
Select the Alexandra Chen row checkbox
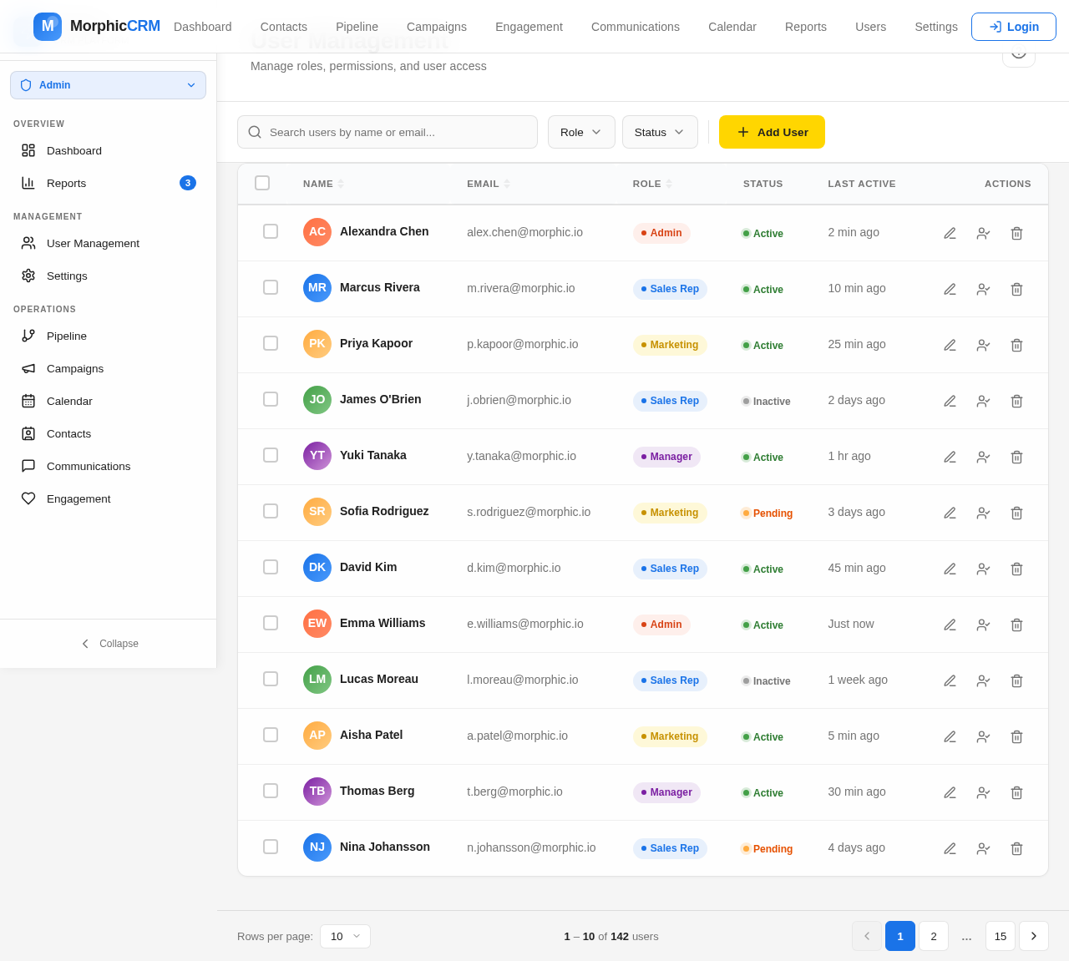pos(271,231)
